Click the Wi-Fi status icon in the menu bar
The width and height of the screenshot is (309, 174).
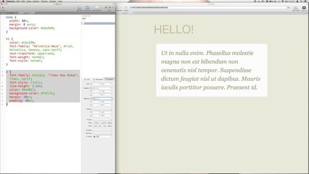coord(282,1)
